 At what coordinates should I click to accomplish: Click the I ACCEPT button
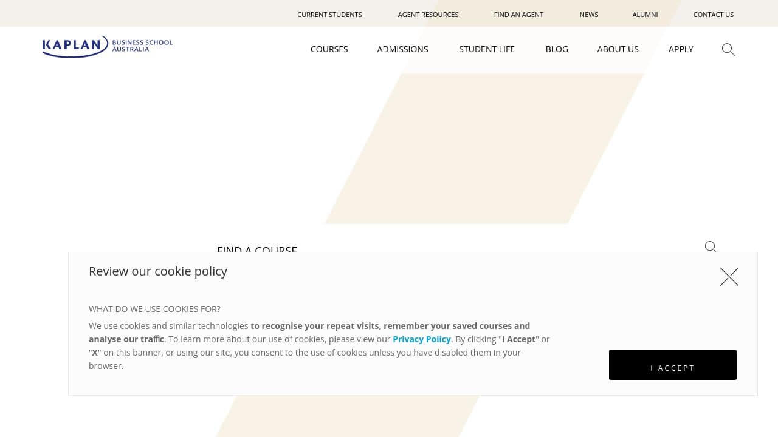coord(672,365)
